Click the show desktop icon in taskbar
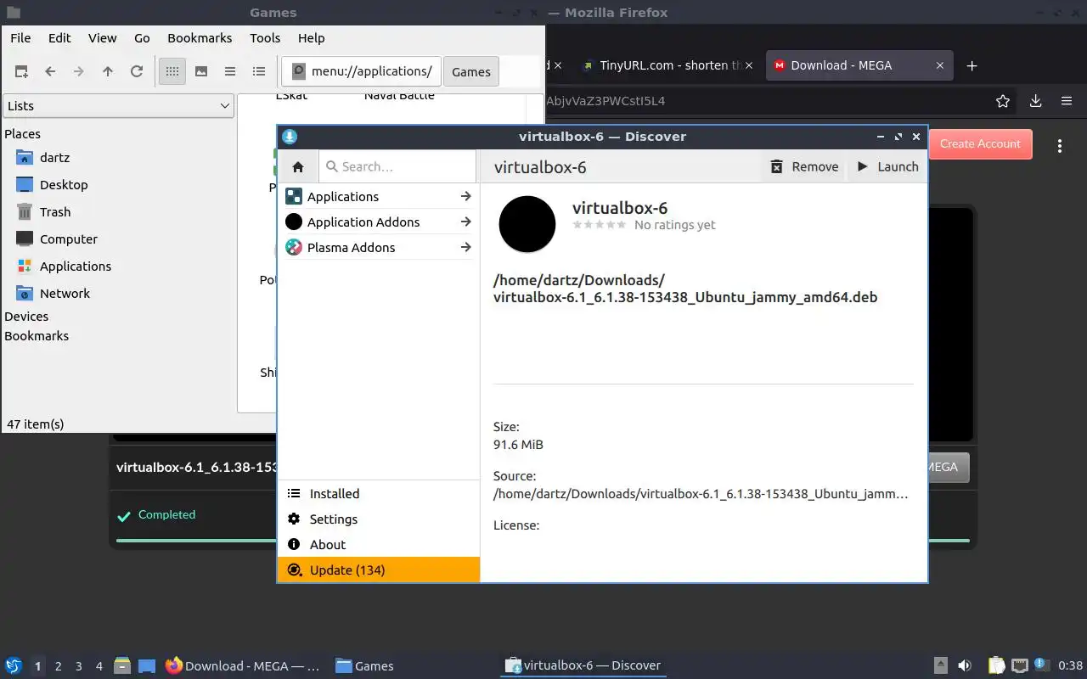1087x679 pixels. coord(147,665)
